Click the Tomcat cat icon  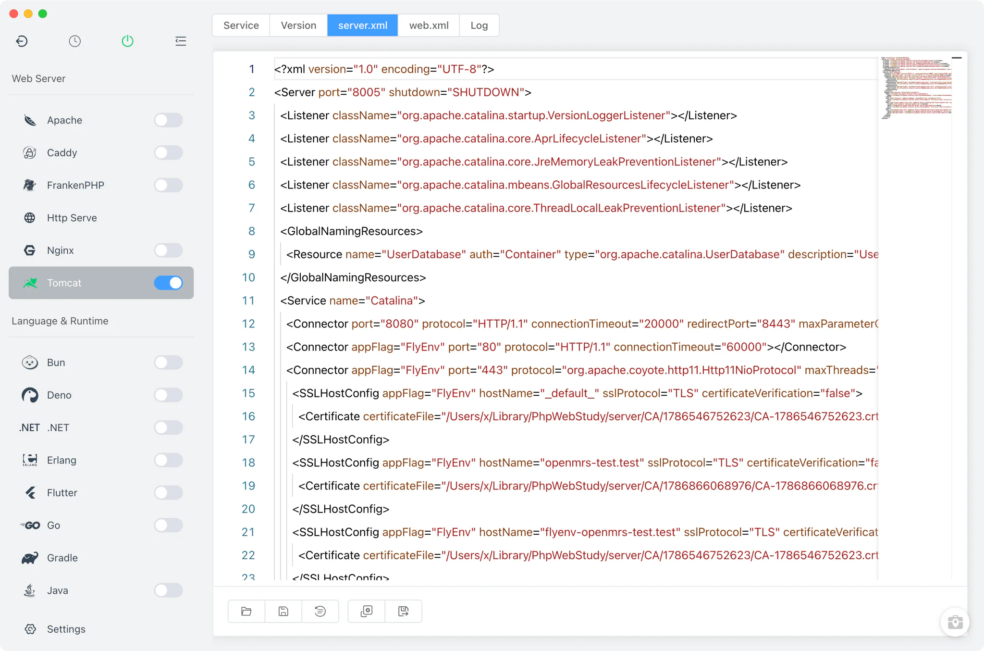tap(30, 283)
